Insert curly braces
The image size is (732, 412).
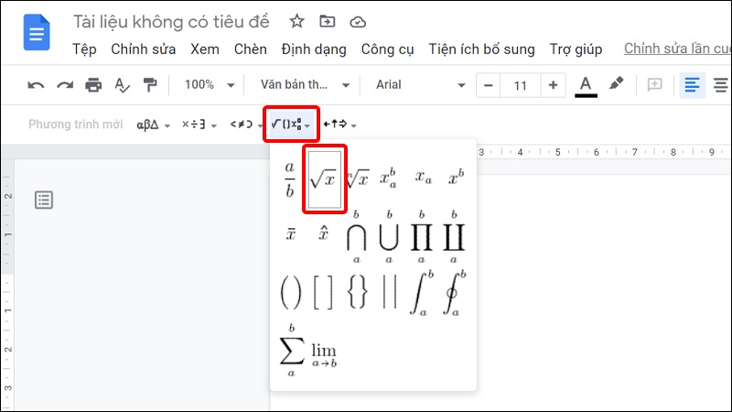[x=357, y=292]
